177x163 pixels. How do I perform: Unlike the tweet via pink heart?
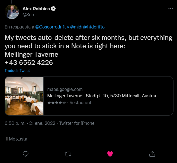click(110, 154)
